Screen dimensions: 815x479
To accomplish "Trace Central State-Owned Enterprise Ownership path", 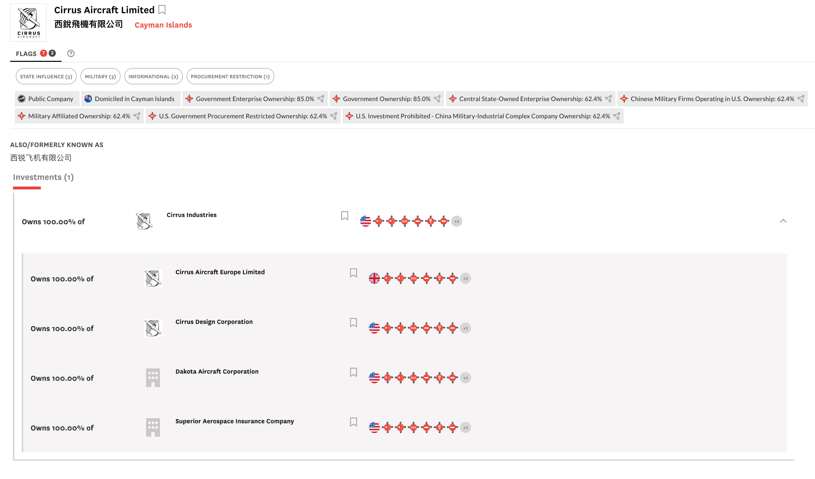I will pos(608,99).
